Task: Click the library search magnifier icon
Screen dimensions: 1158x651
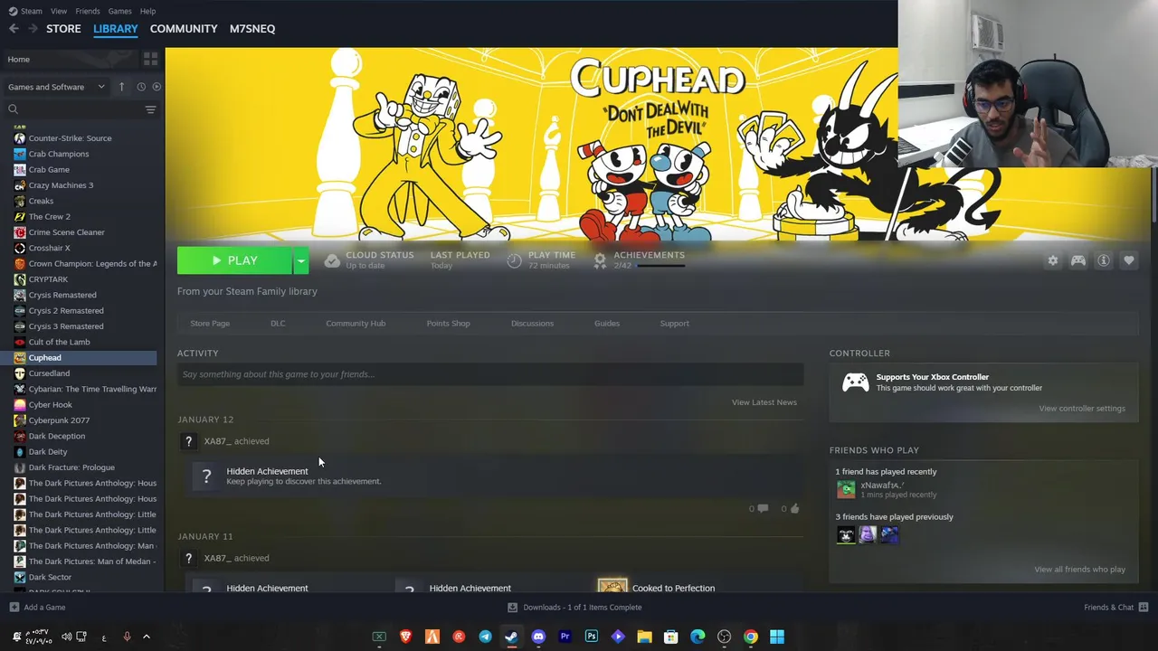Action: click(13, 109)
